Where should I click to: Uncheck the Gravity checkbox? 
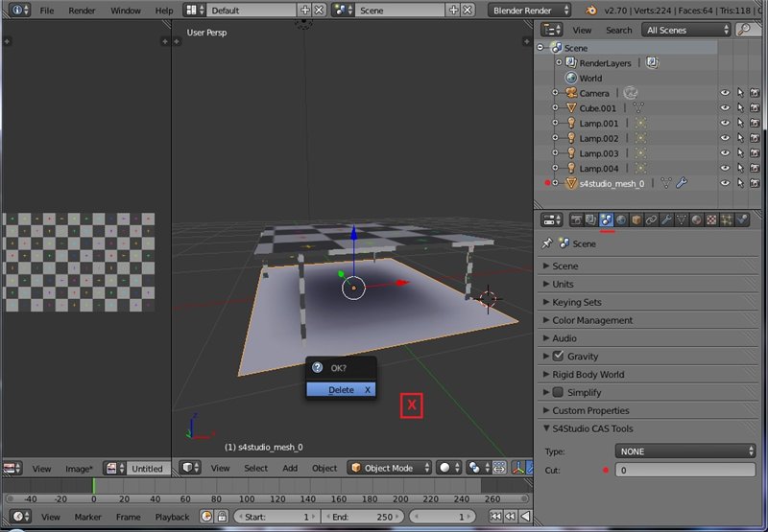point(558,356)
